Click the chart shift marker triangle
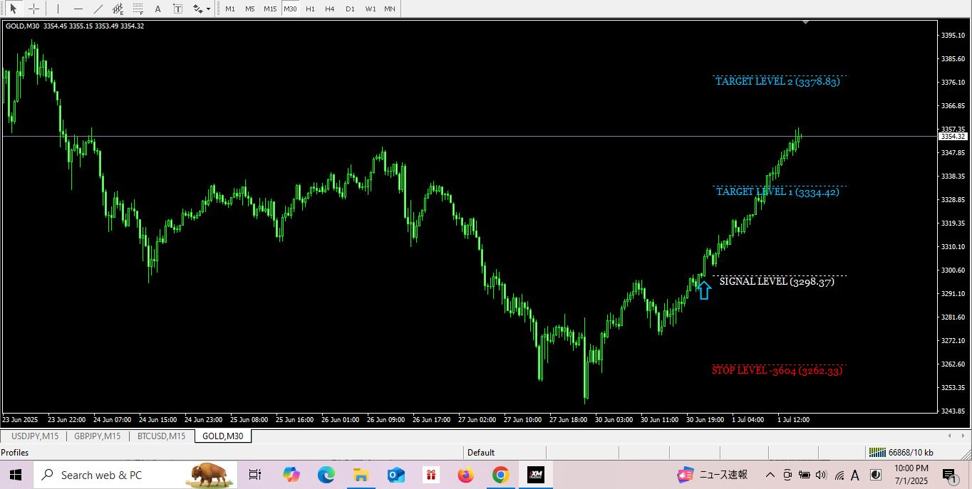 805,23
